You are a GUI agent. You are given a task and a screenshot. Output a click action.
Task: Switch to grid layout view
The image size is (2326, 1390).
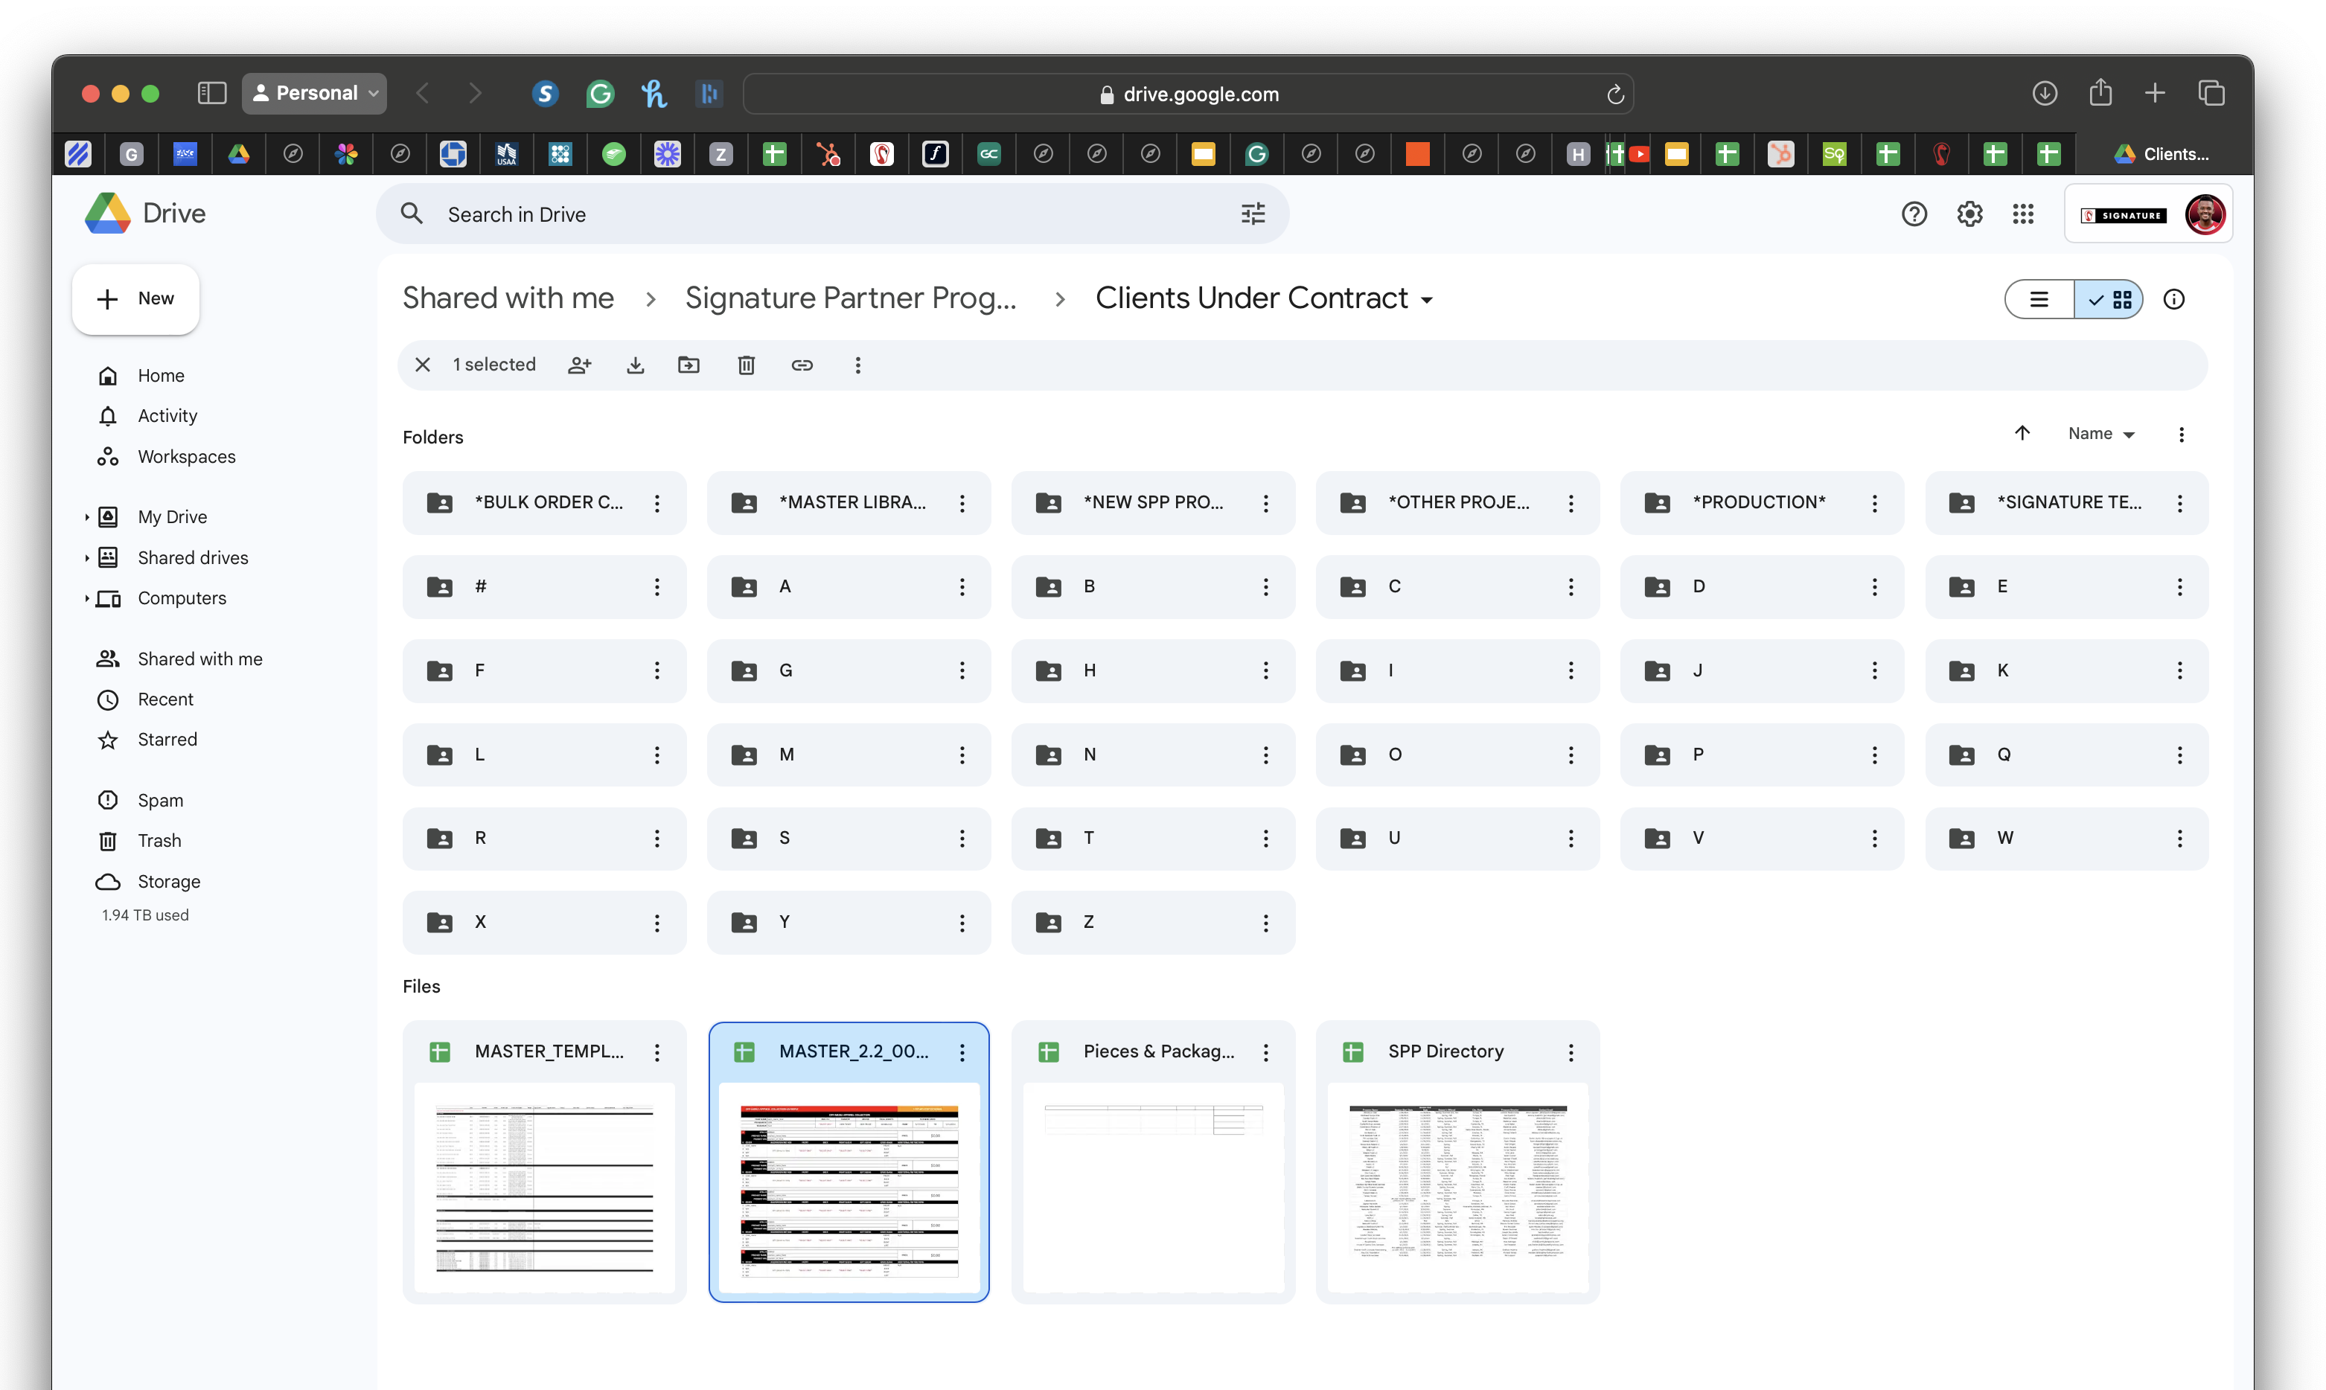(2109, 300)
